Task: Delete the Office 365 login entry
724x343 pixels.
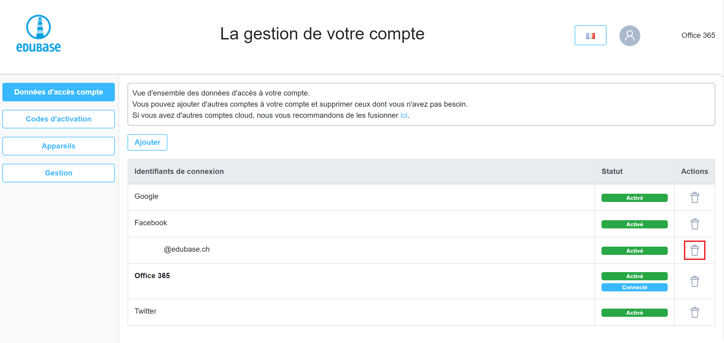Action: (x=695, y=281)
